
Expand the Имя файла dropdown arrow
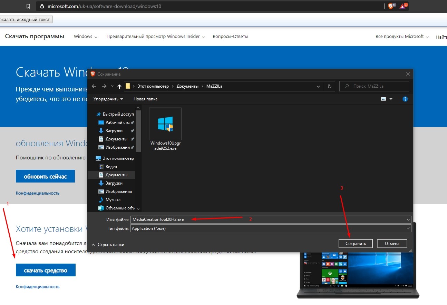pyautogui.click(x=408, y=219)
